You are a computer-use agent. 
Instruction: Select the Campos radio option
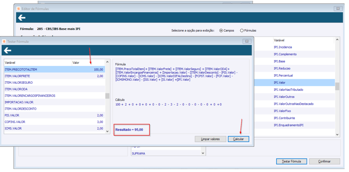tap(227, 30)
